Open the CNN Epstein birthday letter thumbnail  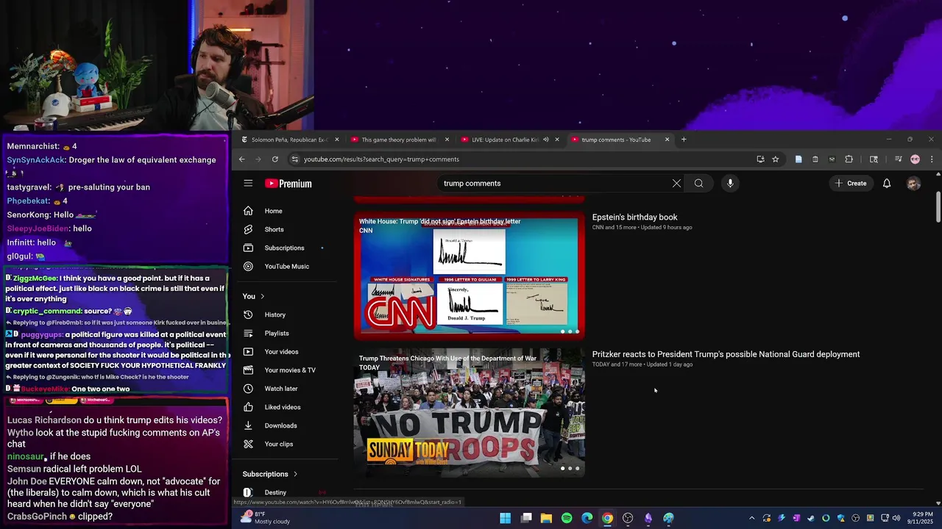click(x=470, y=276)
